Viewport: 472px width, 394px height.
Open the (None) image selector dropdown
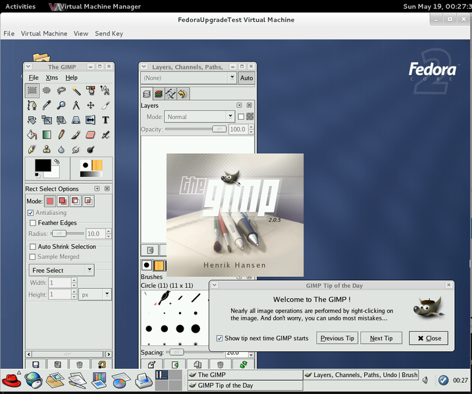(x=188, y=78)
